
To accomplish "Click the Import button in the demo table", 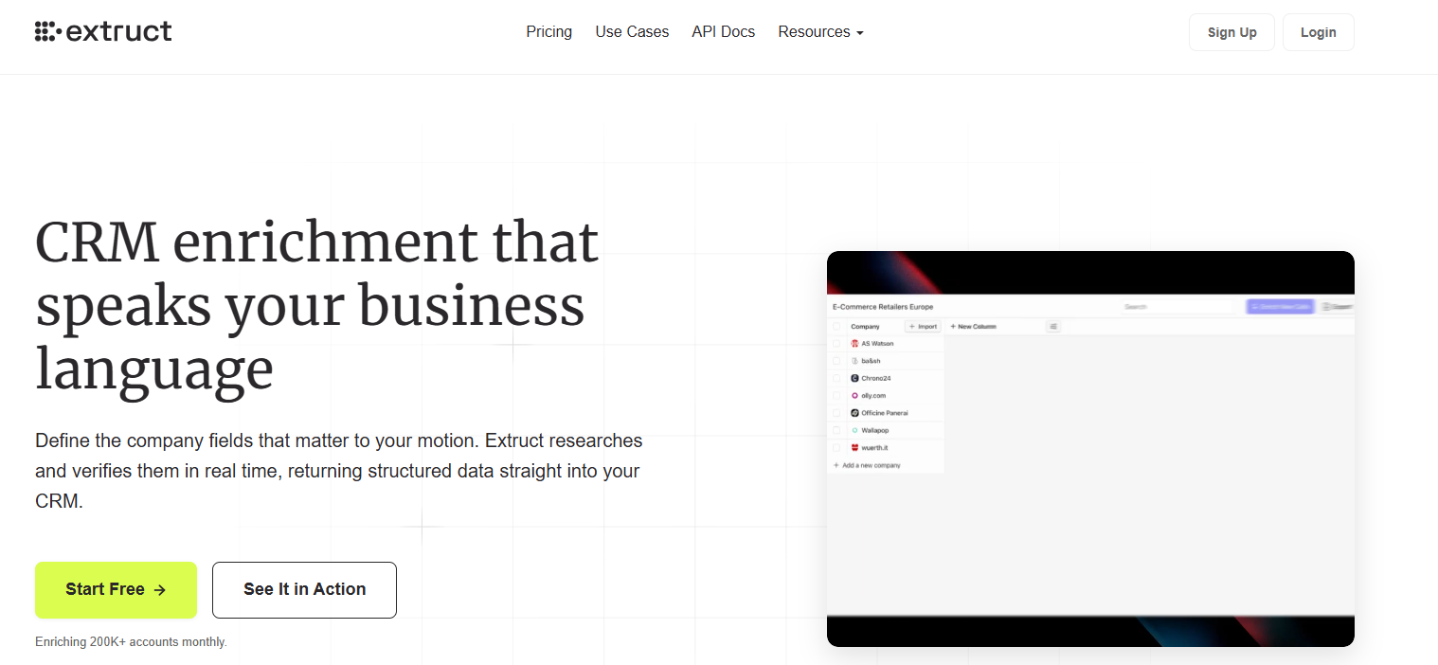I will click(x=923, y=326).
